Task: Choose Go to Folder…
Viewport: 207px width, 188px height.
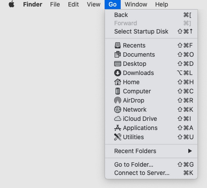Action: (151, 164)
